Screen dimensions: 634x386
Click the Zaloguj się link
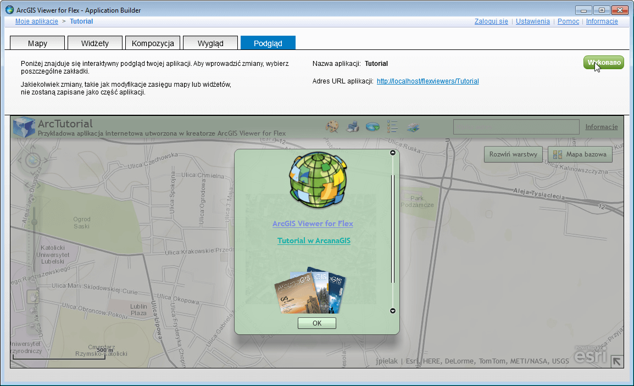coord(491,21)
